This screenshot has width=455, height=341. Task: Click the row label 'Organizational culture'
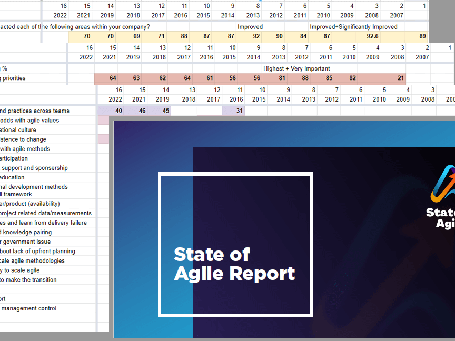coord(32,129)
